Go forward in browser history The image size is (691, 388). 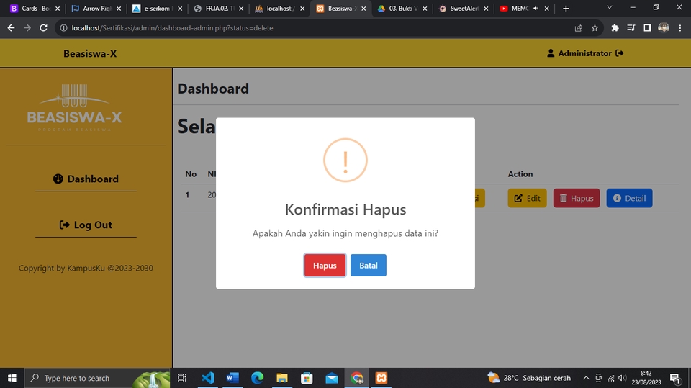[27, 28]
